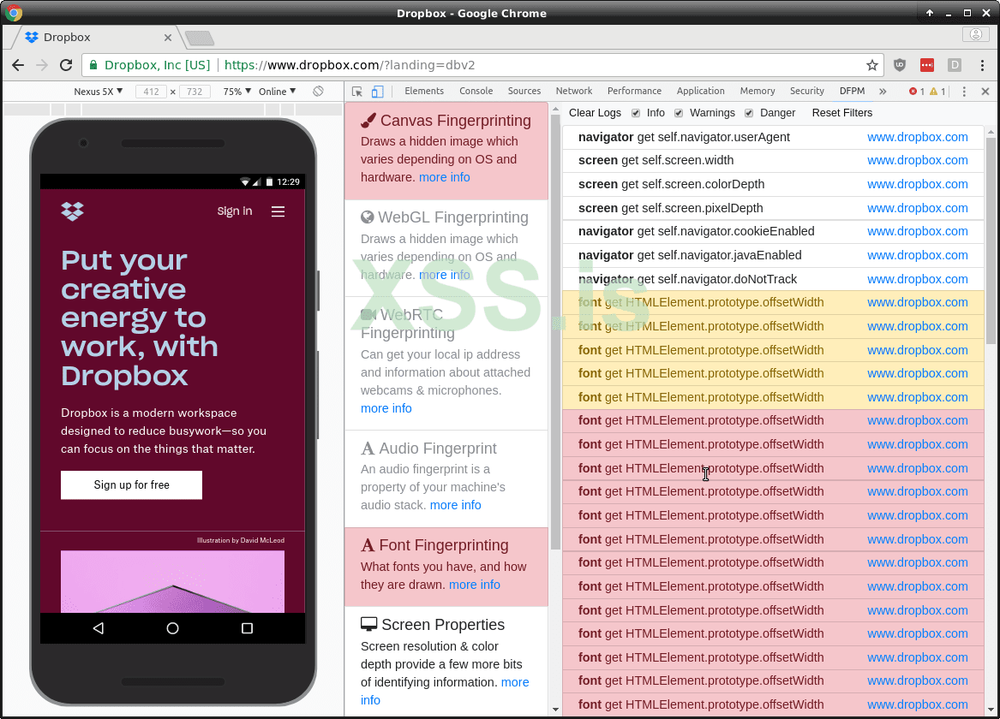1000x719 pixels.
Task: Switch to the Performance tab
Action: (x=634, y=91)
